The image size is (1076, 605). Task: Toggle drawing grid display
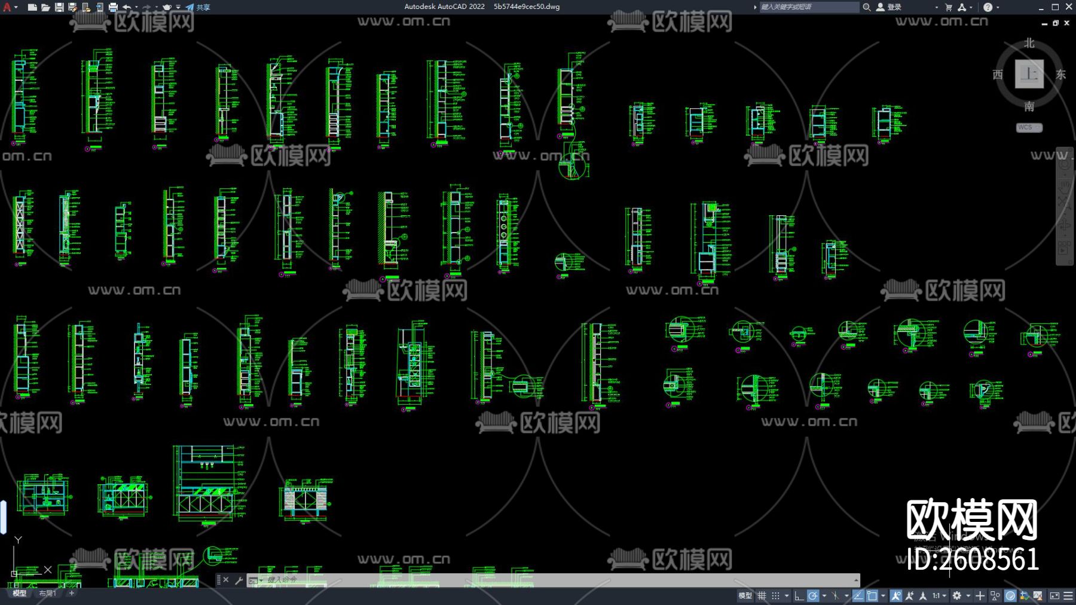[x=762, y=596]
